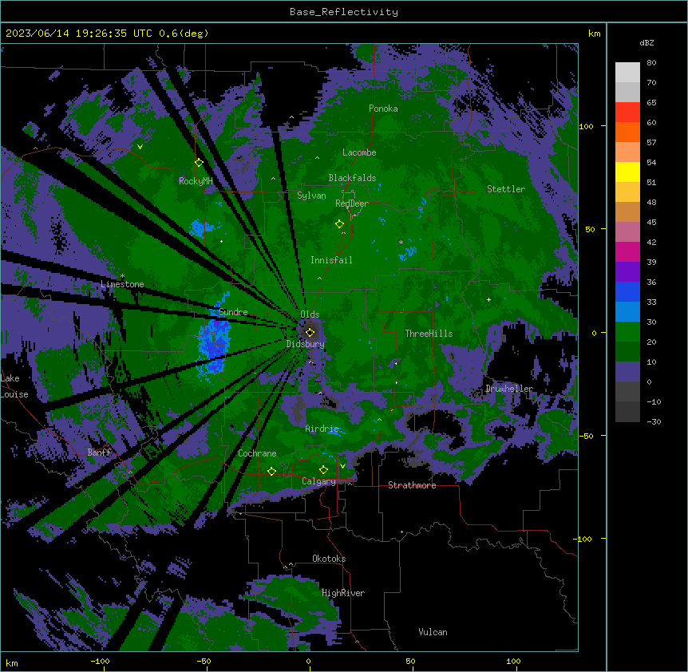The width and height of the screenshot is (688, 672).
Task: Select the yellow 54-51 dBZ color band
Action: click(x=627, y=172)
